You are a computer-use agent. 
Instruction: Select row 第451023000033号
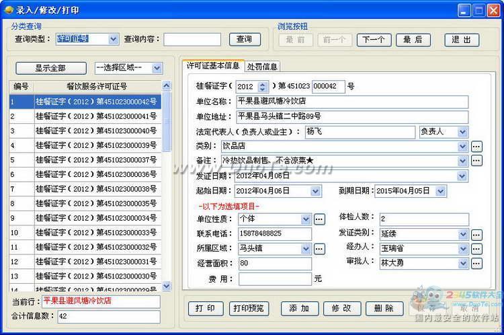(x=85, y=233)
